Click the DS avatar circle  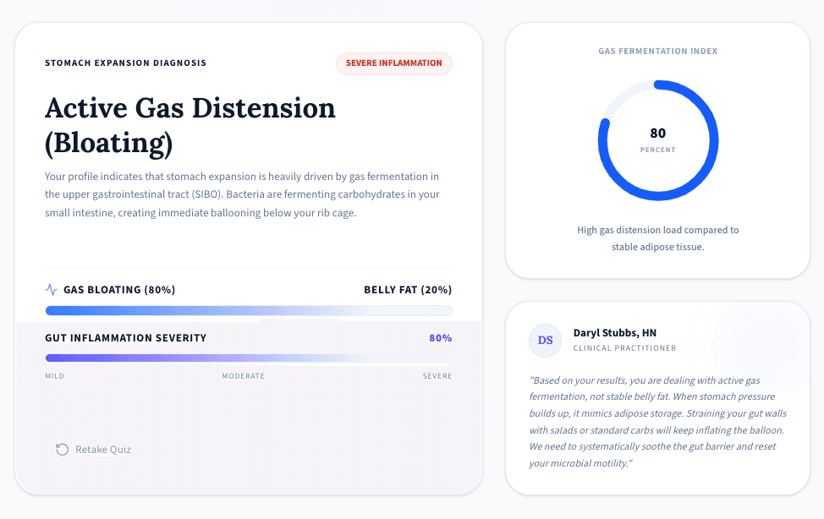click(x=545, y=341)
